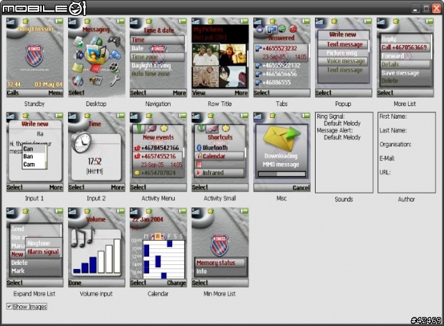
Task: Open the Misc downloading MMS preview
Action: tap(282, 152)
